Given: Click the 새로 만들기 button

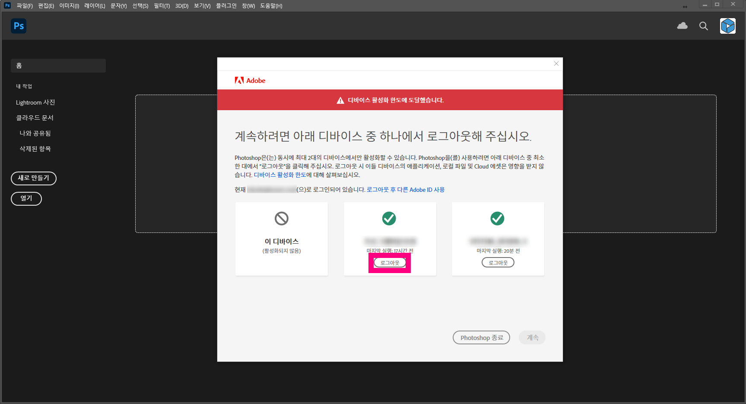Looking at the screenshot, I should 34,178.
